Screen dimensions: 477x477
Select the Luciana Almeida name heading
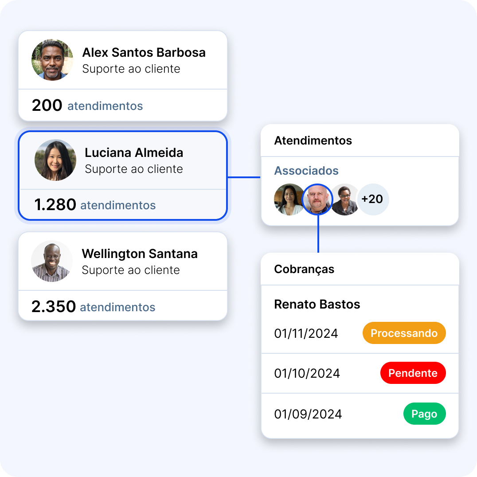134,152
